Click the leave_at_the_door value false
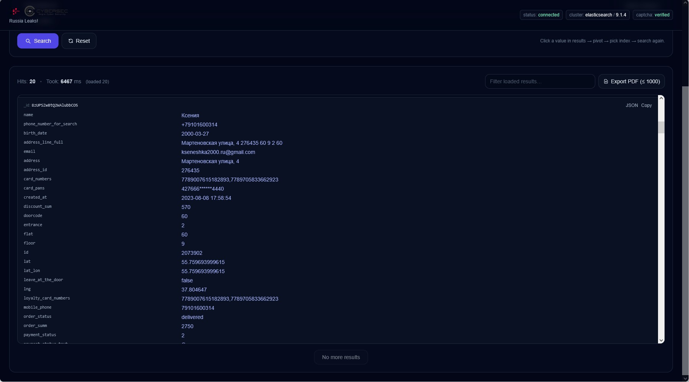Image resolution: width=689 pixels, height=382 pixels. tap(187, 281)
